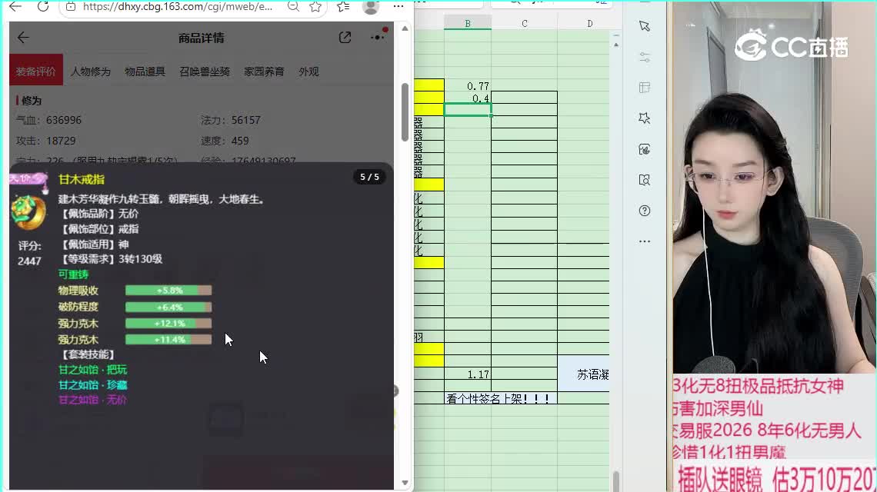Open the image icon in spreadsheet sidebar

point(645,149)
